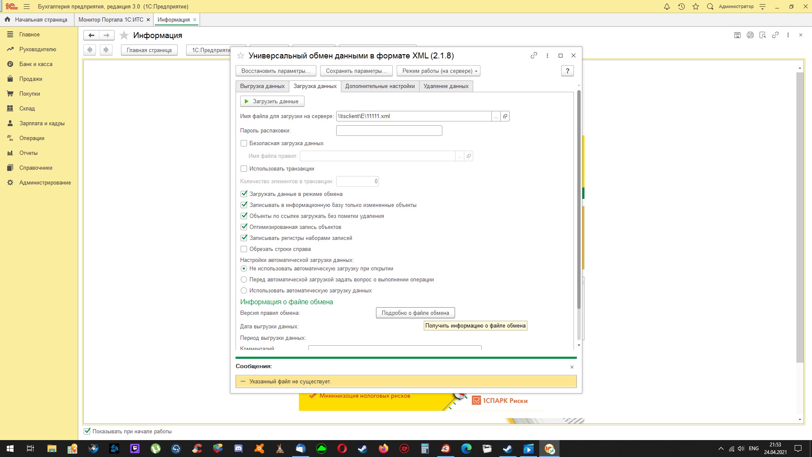Click the print icon on Информация toolbar

pos(750,35)
